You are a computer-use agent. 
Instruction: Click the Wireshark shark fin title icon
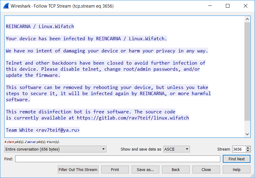[5, 6]
